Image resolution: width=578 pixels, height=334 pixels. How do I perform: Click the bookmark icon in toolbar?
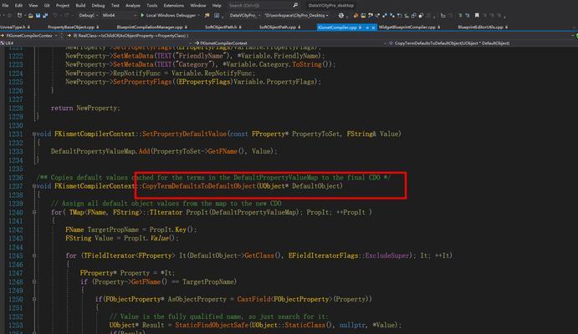tap(477, 15)
